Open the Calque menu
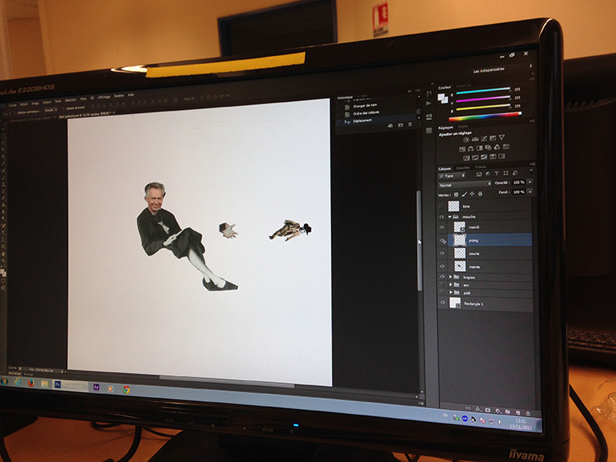 coord(47,102)
